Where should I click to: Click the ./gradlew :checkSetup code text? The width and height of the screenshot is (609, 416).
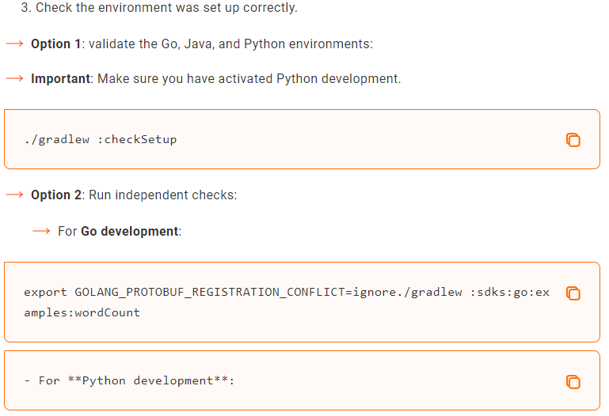(100, 140)
